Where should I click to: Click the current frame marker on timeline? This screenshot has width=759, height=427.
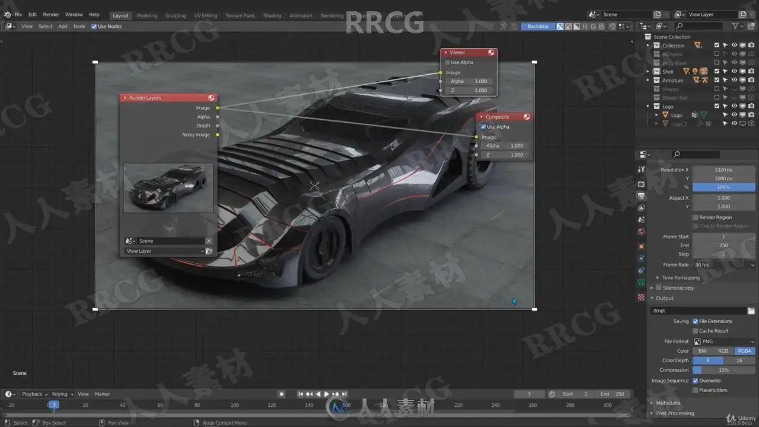tap(53, 405)
